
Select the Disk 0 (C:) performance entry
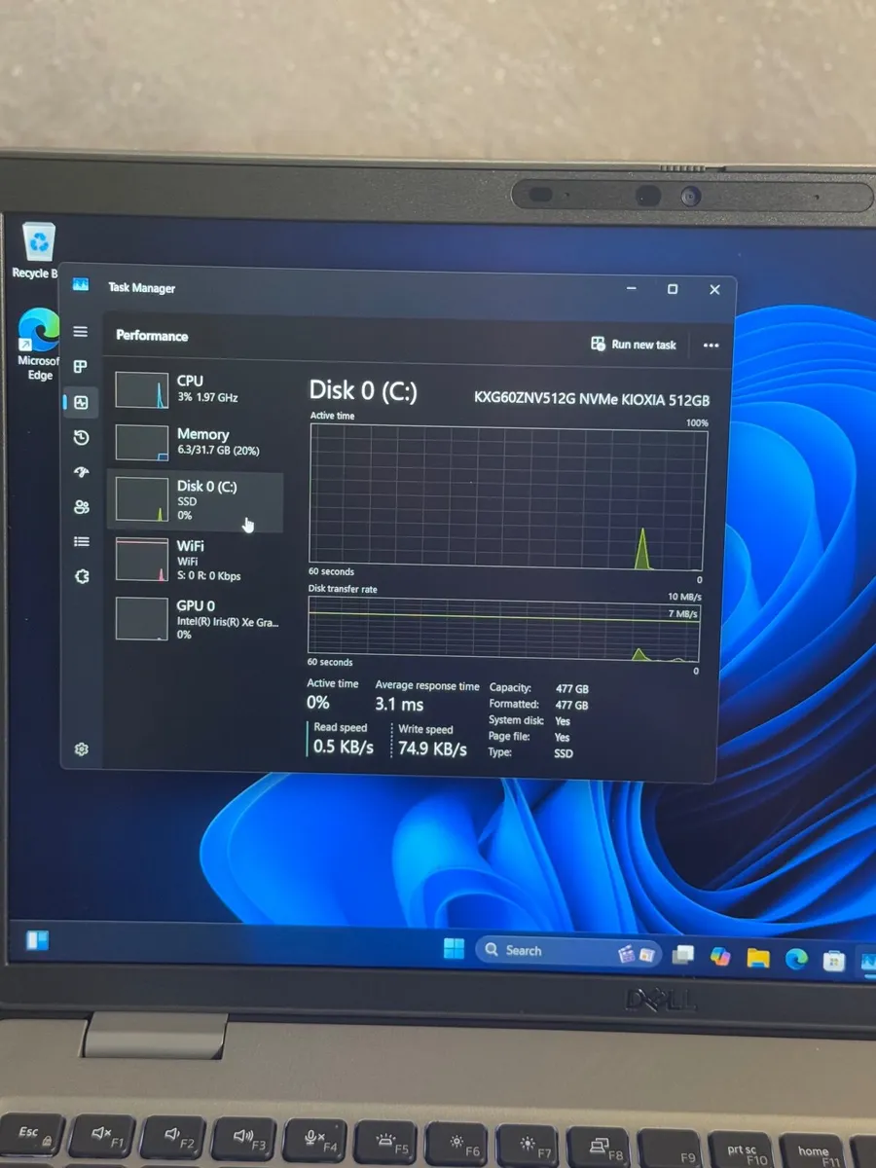pos(198,500)
